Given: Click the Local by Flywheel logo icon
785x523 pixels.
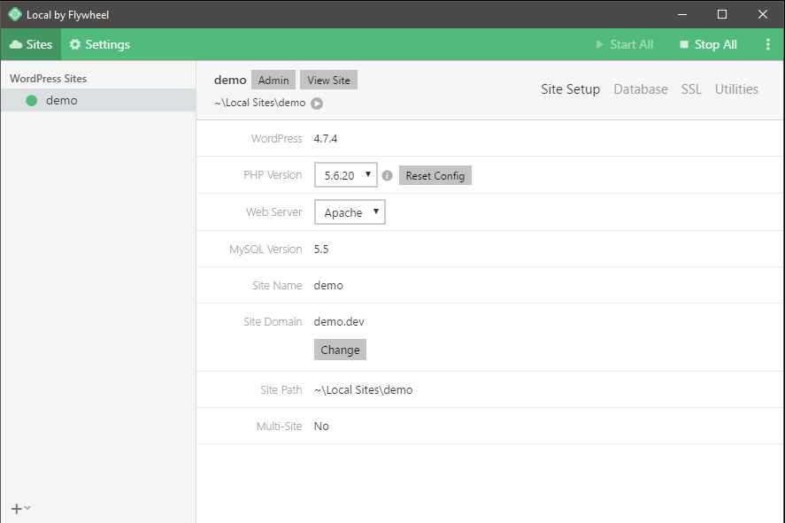Looking at the screenshot, I should click(15, 14).
